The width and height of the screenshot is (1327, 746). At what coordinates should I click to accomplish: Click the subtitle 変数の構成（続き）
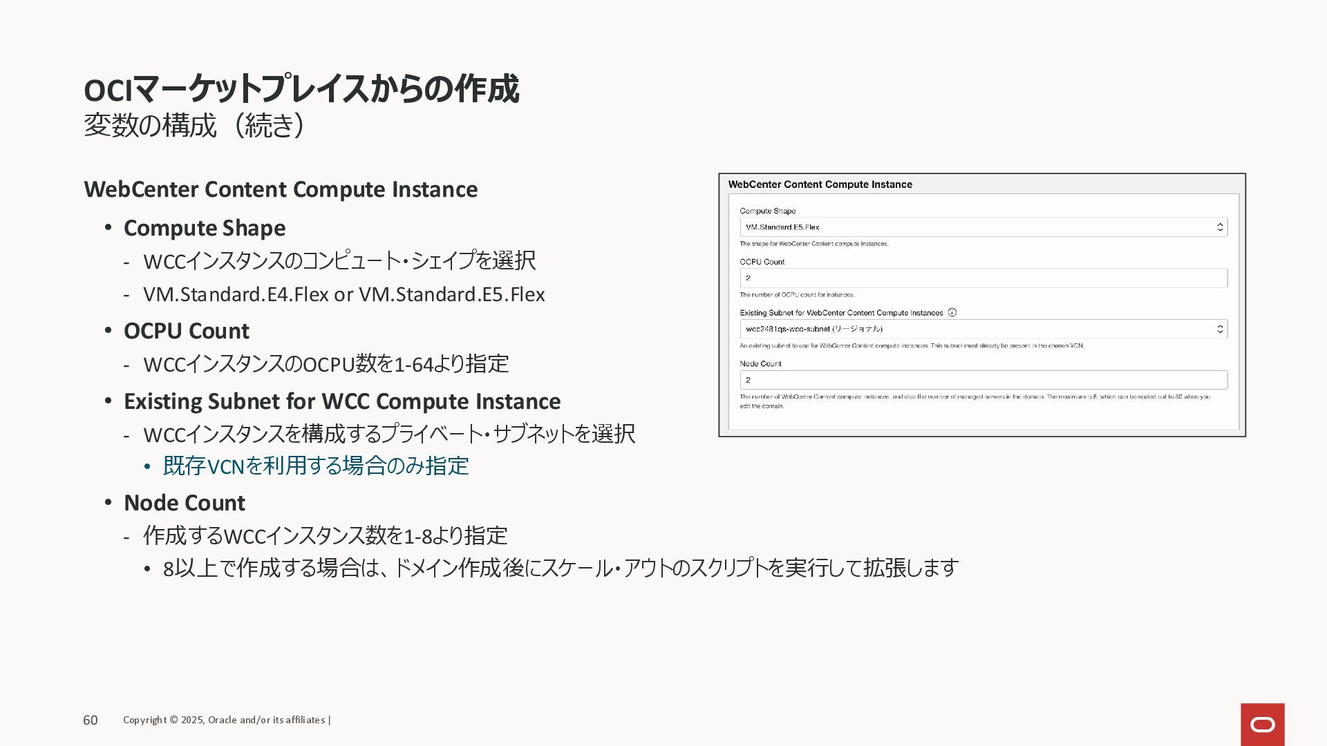[194, 126]
